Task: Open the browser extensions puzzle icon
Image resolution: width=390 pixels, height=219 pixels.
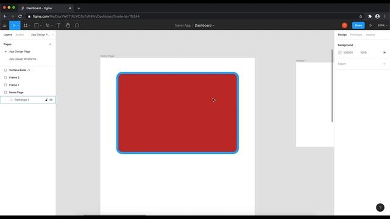Action: (x=370, y=16)
